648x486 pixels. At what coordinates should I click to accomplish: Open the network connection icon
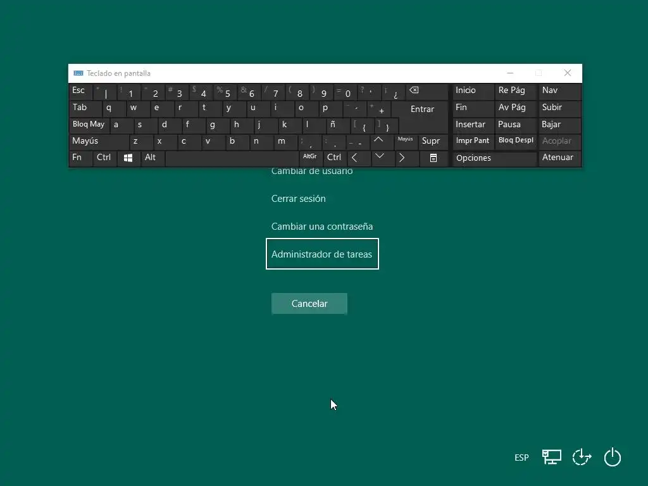(551, 458)
